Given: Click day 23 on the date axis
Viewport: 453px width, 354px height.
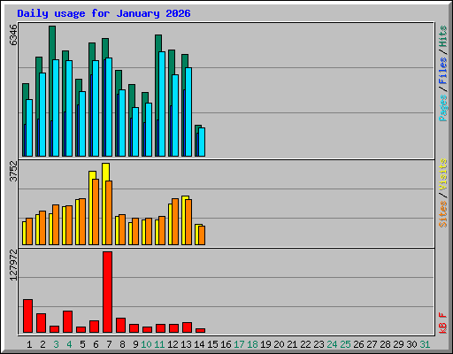Looking at the screenshot, I should (x=319, y=344).
